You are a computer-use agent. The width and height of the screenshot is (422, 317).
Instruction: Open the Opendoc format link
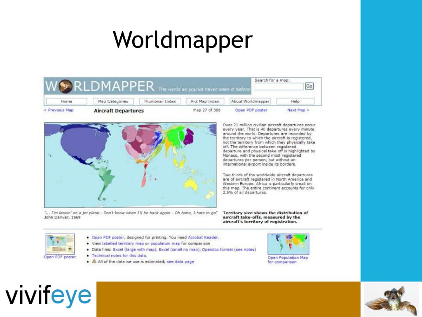tap(218, 249)
